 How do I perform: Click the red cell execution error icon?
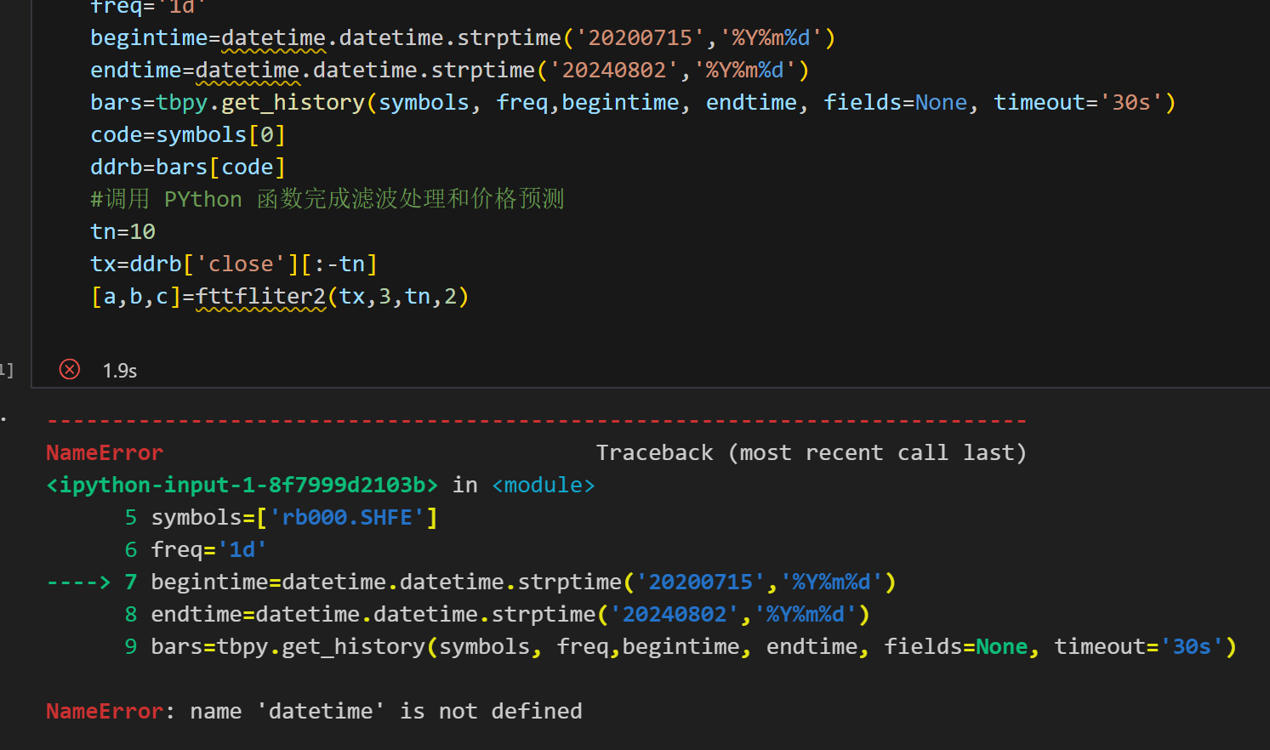click(70, 370)
